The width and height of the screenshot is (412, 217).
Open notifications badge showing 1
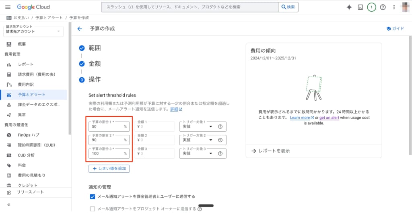coord(371,7)
